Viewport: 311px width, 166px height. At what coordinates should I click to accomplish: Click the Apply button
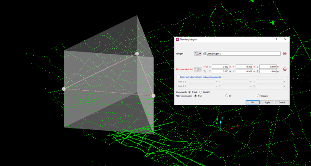point(267,102)
